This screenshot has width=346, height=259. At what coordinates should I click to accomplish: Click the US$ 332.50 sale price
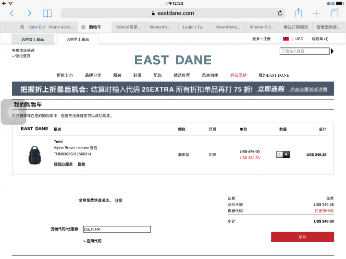coord(249,158)
